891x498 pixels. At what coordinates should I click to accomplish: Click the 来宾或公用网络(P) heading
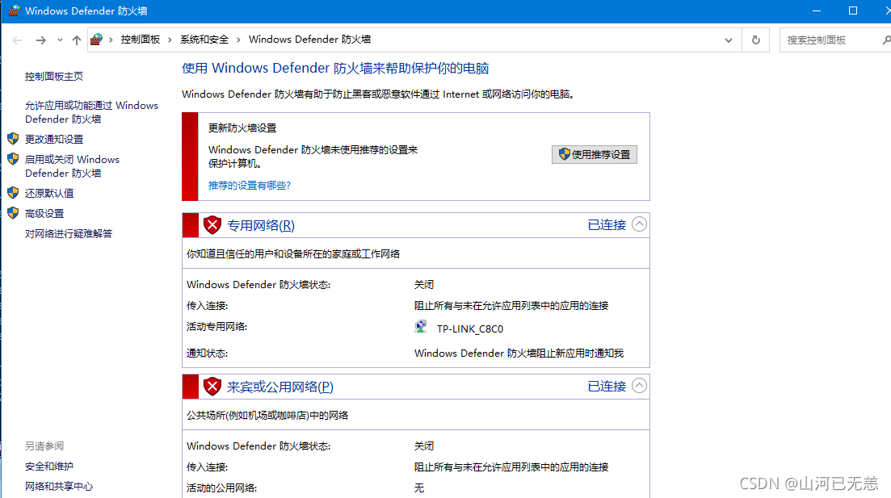pyautogui.click(x=280, y=387)
